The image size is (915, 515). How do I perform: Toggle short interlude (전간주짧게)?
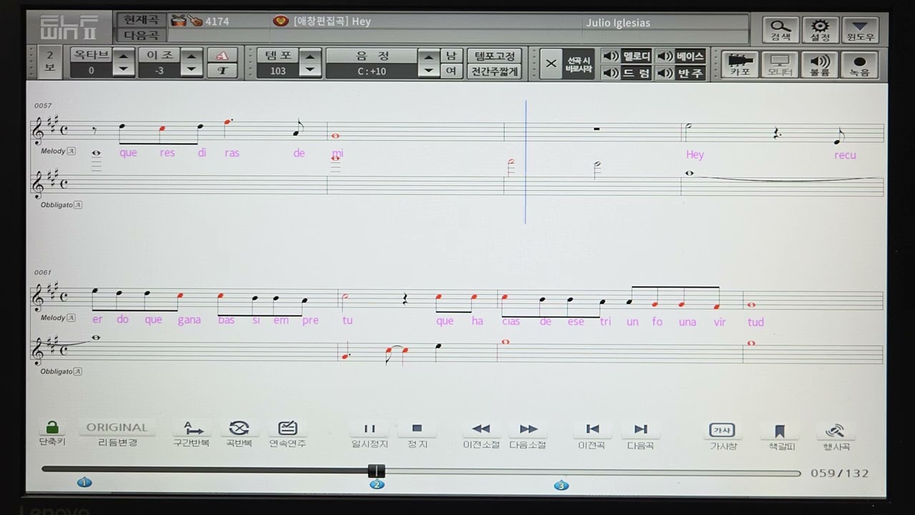[494, 71]
